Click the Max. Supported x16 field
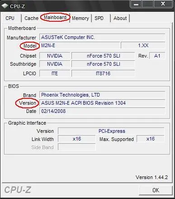This screenshot has width=175, height=199. point(151,139)
